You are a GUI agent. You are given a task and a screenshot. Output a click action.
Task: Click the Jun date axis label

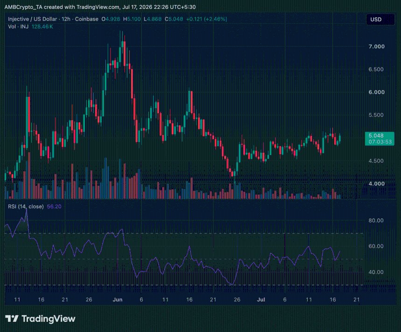(118, 299)
